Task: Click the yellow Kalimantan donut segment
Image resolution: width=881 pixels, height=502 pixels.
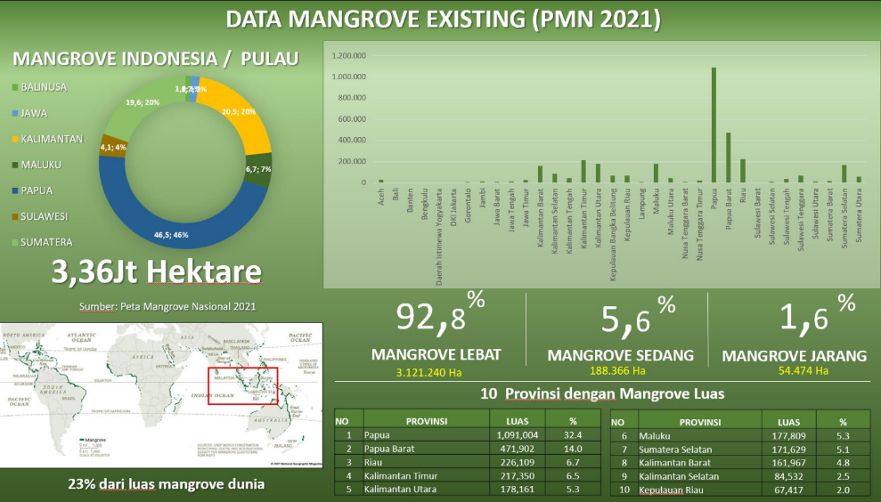Action: click(x=242, y=122)
